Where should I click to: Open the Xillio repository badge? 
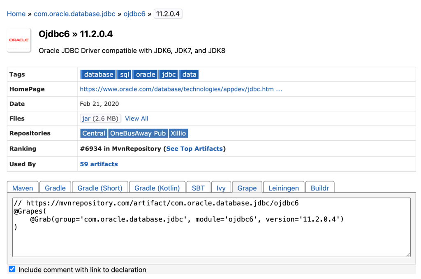coord(178,133)
